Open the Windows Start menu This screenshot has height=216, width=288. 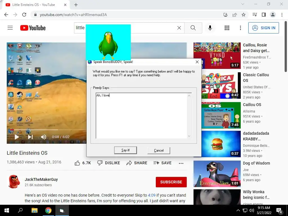click(7, 210)
